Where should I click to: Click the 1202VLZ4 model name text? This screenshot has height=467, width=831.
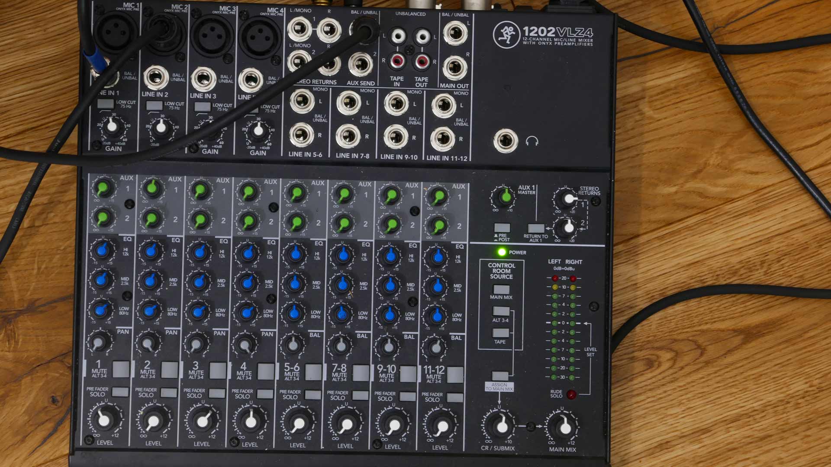557,32
